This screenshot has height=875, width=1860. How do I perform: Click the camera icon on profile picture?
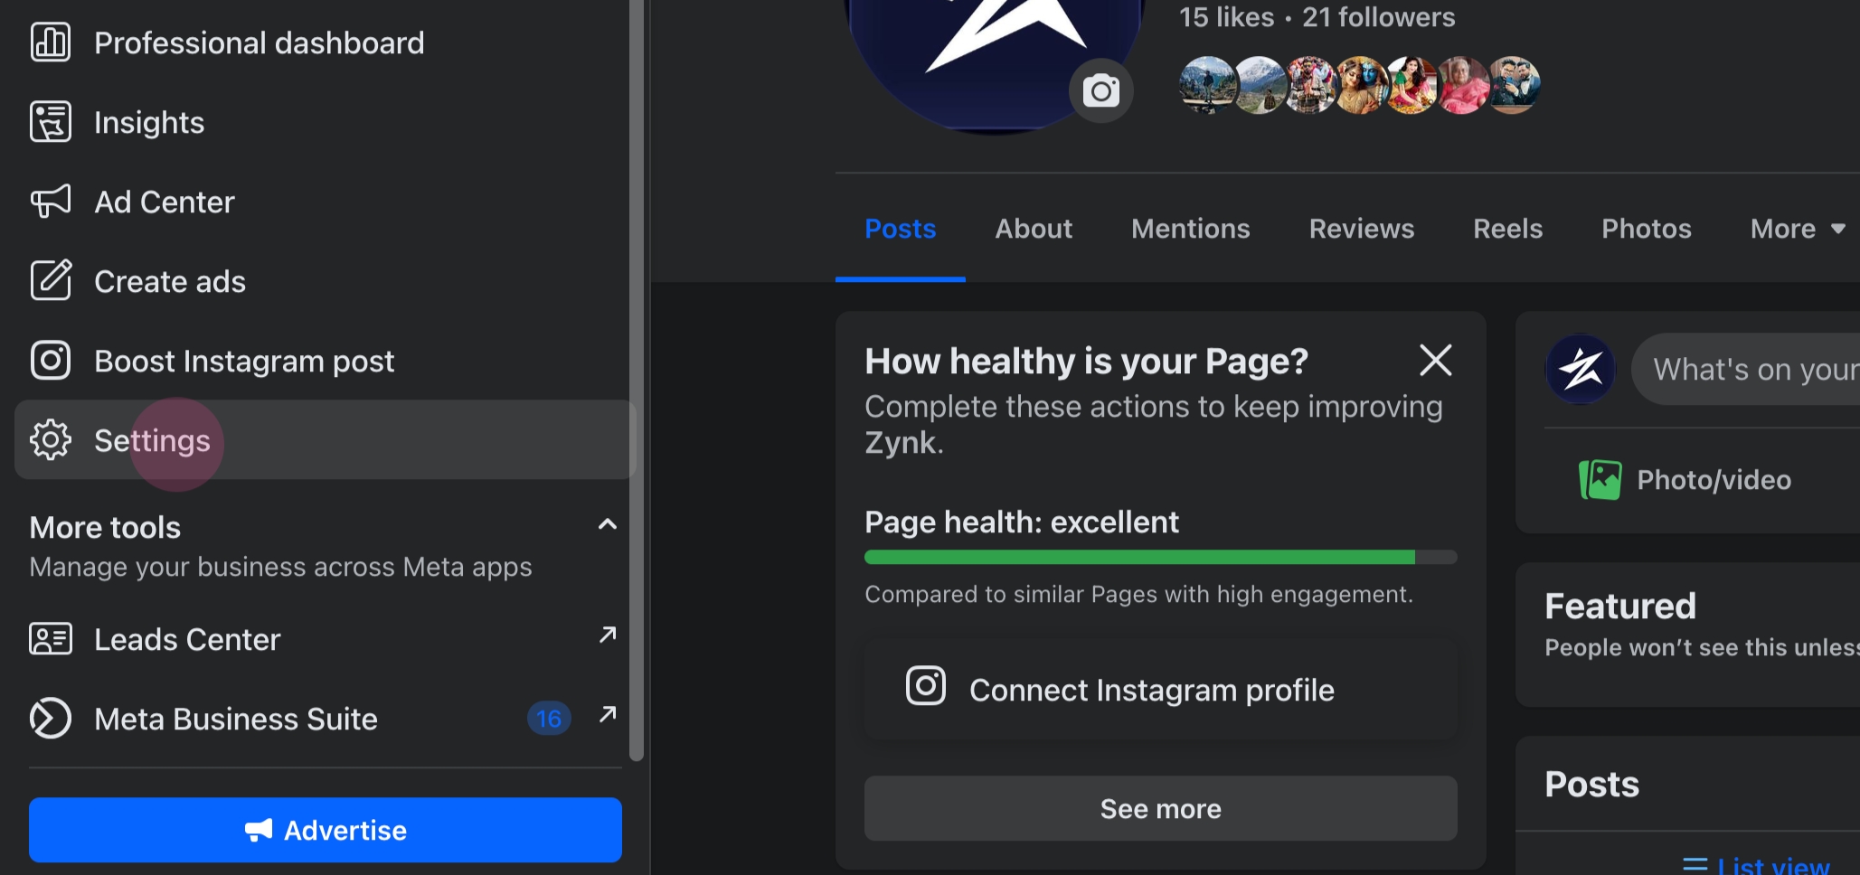pyautogui.click(x=1100, y=91)
